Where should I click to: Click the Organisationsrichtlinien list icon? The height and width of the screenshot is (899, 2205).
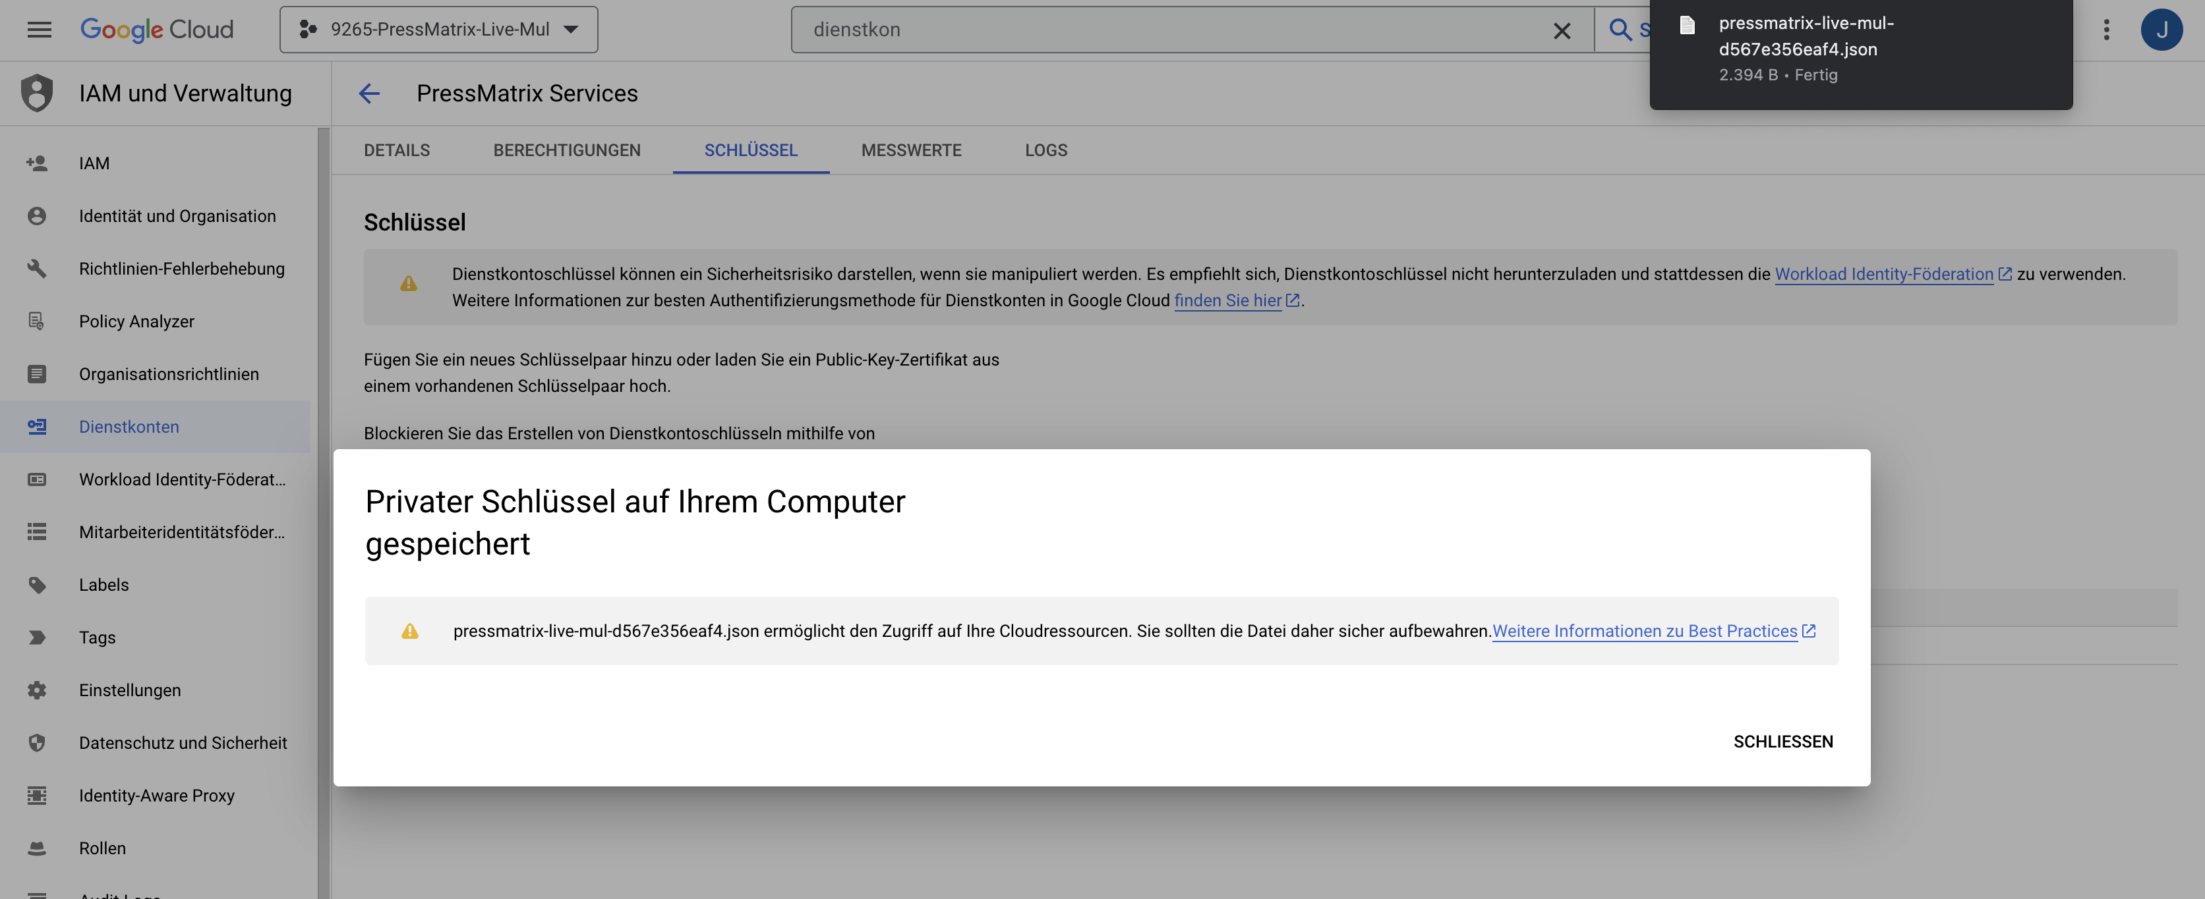(37, 374)
